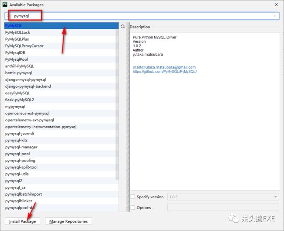Click the Pure Python MySQL Driver description
The image size is (284, 231).
pos(155,37)
